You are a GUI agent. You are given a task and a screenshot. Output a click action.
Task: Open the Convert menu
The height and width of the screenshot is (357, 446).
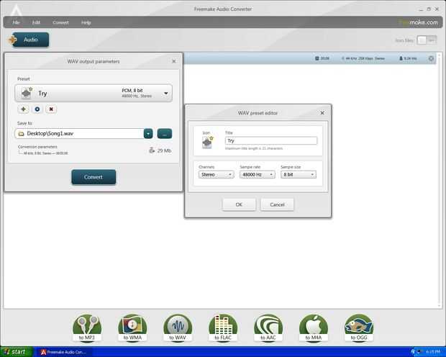tap(60, 22)
